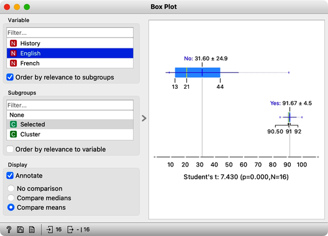Click the save image floppy disk icon
Image resolution: width=328 pixels, height=236 pixels.
coord(20,230)
